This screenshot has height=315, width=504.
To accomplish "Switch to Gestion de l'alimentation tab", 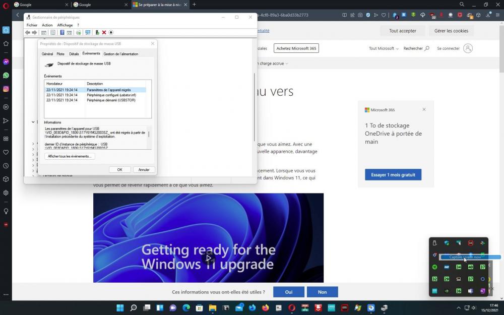I will coord(120,54).
